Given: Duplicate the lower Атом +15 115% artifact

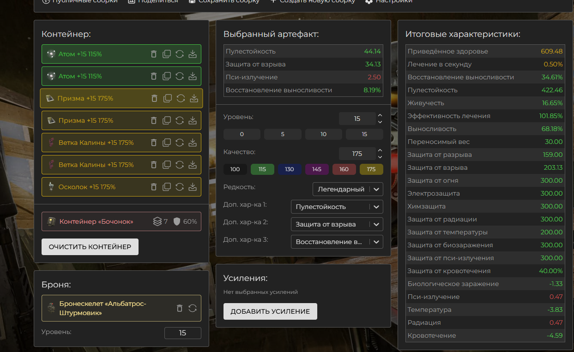Looking at the screenshot, I should 167,76.
